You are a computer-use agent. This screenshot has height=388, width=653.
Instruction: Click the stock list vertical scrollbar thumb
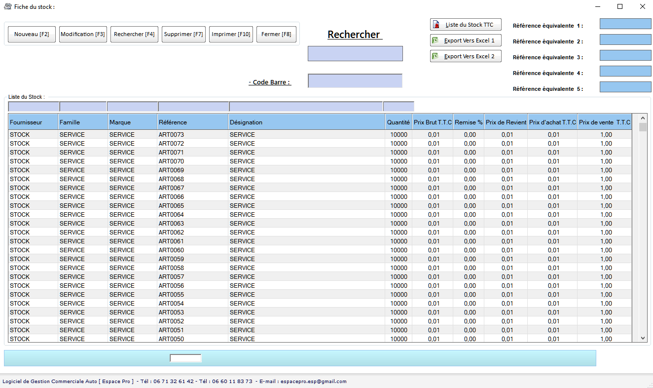pos(643,127)
